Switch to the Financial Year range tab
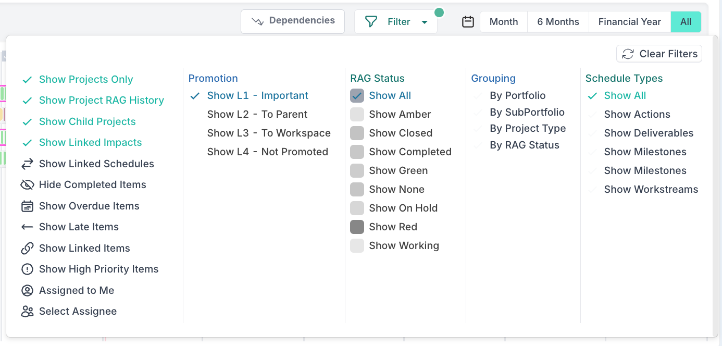The height and width of the screenshot is (346, 722). 629,22
